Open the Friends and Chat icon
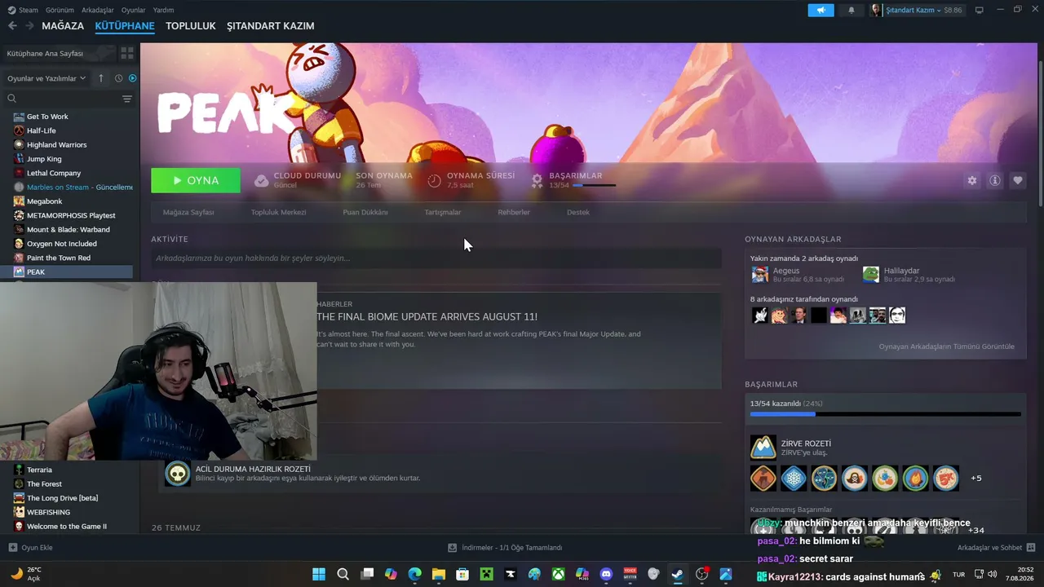The image size is (1044, 587). pyautogui.click(x=1031, y=547)
